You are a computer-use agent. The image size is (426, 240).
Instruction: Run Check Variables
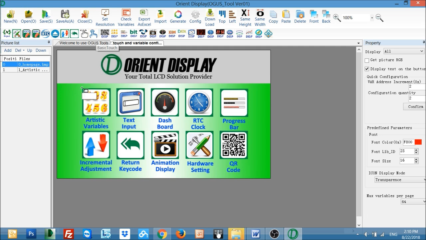pyautogui.click(x=126, y=18)
